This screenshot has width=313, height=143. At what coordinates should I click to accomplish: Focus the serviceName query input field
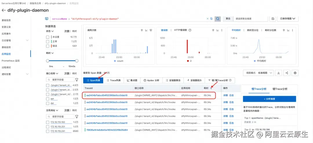(128, 19)
